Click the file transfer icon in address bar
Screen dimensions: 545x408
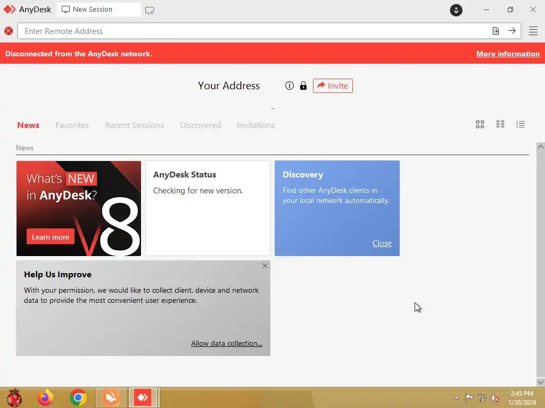(496, 31)
